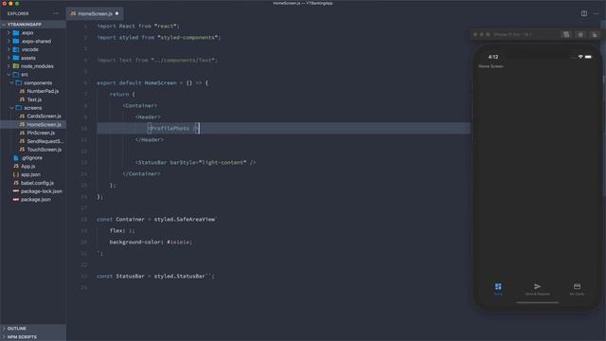Click the unsaved dot on HomeScreen.js tab
The width and height of the screenshot is (606, 341).
116,13
